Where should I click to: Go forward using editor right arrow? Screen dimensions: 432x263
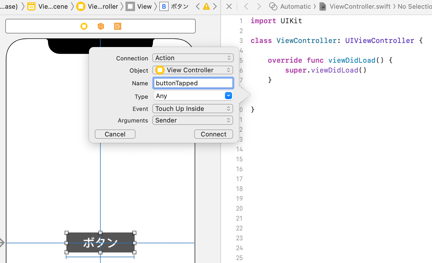(x=259, y=6)
